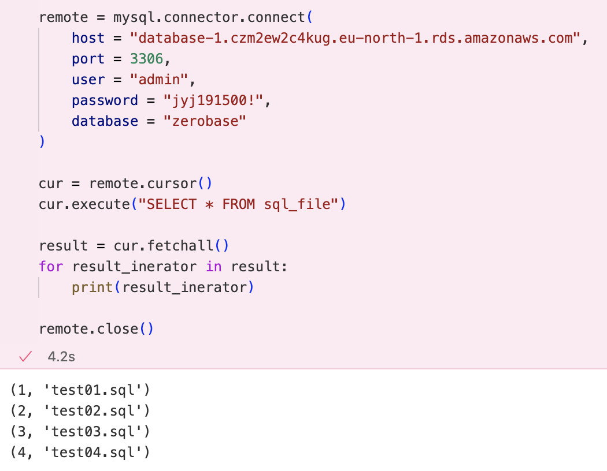Click the host string database-1 amazonaws URL

pyautogui.click(x=355, y=38)
